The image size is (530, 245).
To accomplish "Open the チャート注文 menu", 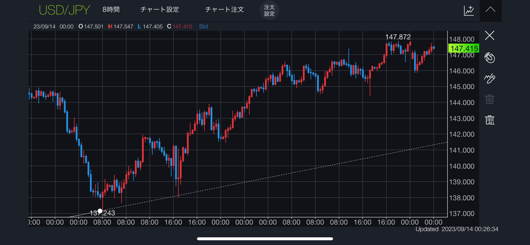I will click(224, 10).
